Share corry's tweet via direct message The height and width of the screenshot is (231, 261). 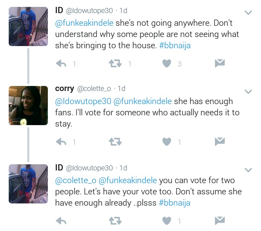[x=220, y=142]
